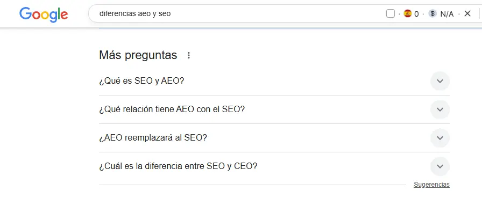Click the dollar sign CPC icon

click(433, 13)
